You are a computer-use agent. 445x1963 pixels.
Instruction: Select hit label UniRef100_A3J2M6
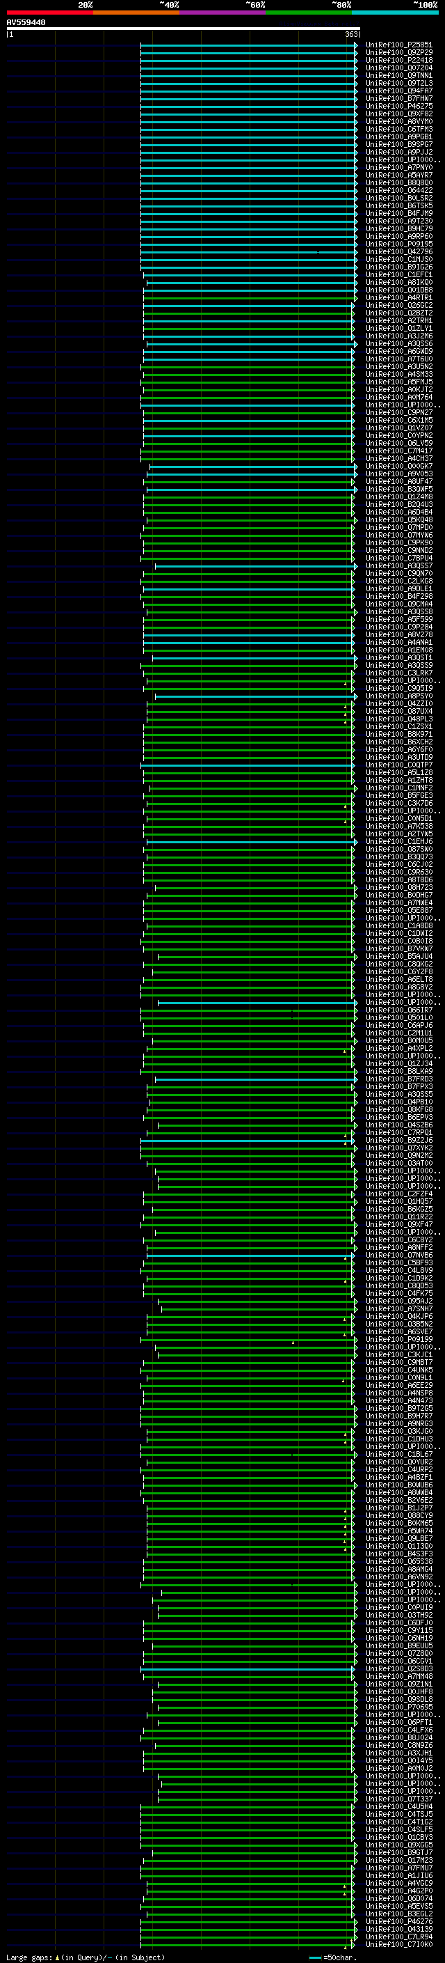[398, 336]
